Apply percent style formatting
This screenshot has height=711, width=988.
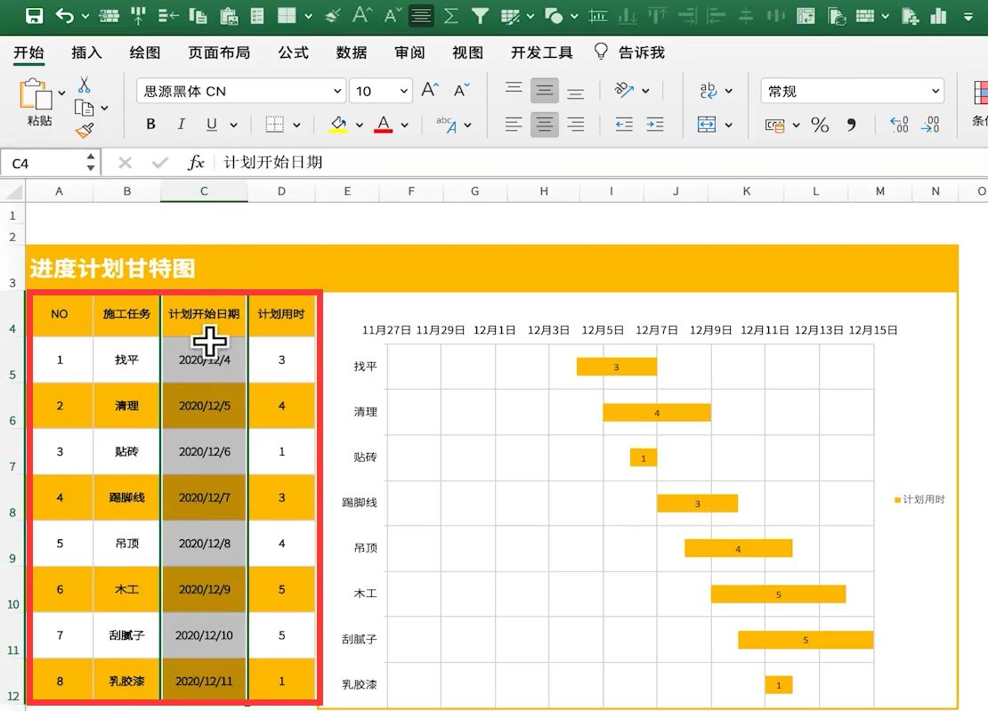coord(820,125)
